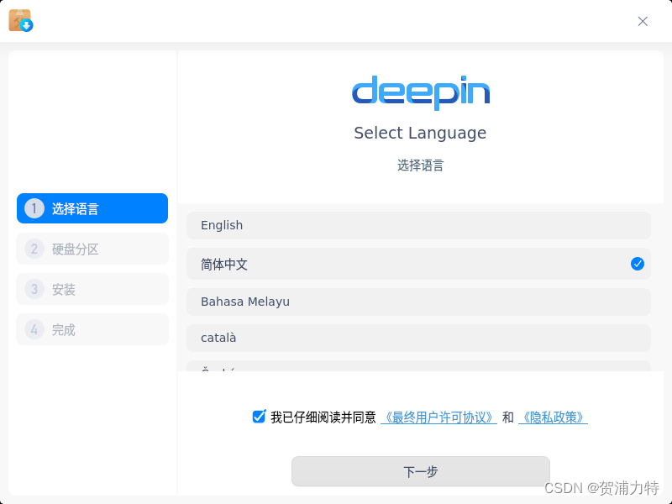The width and height of the screenshot is (672, 504).
Task: Click the step 2 circle for 硬盘分区
Action: pyautogui.click(x=34, y=249)
